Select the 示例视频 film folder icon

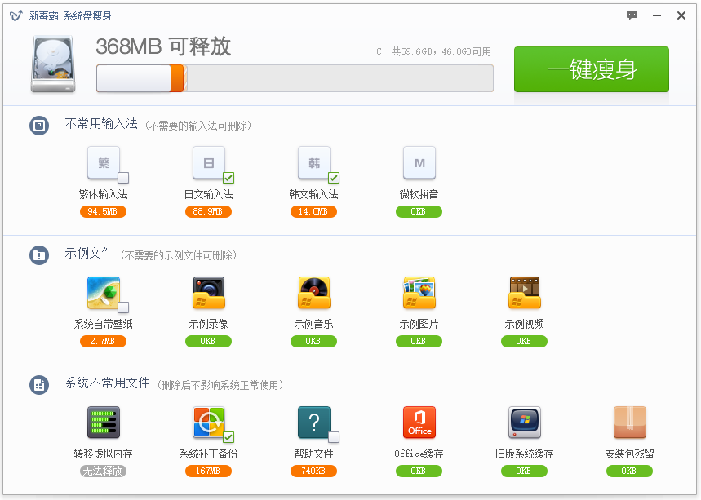pyautogui.click(x=525, y=293)
